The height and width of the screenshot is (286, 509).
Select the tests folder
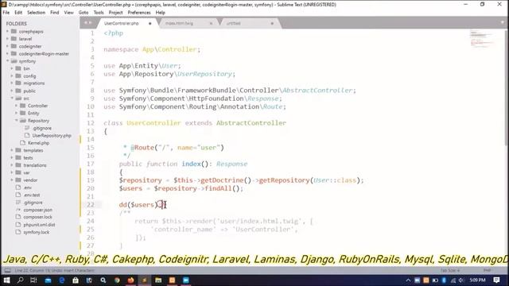pyautogui.click(x=29, y=158)
